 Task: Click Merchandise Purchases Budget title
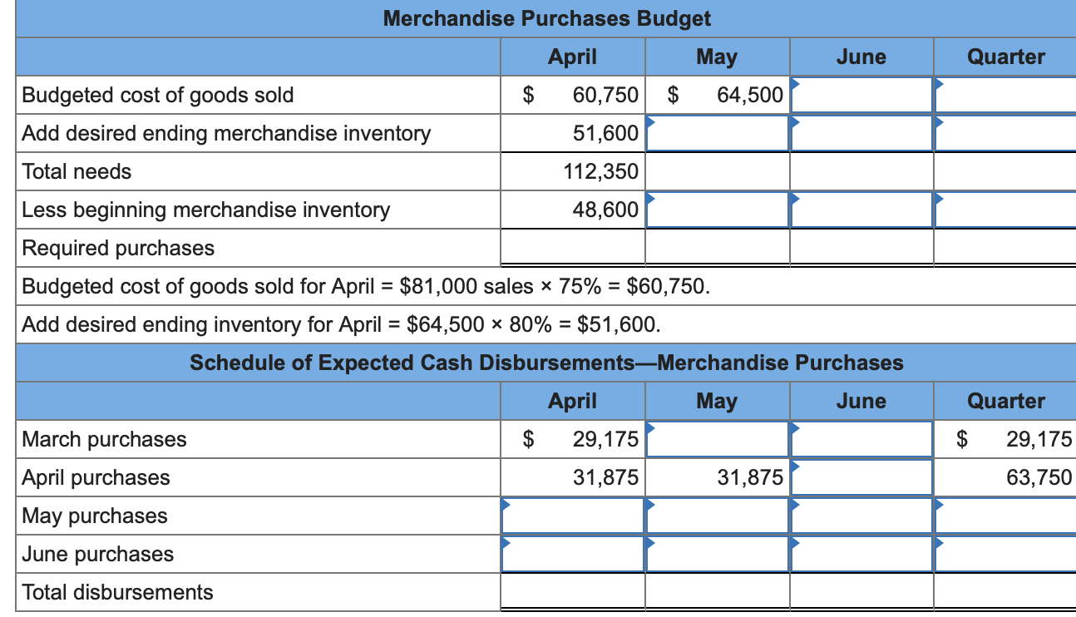coord(547,18)
